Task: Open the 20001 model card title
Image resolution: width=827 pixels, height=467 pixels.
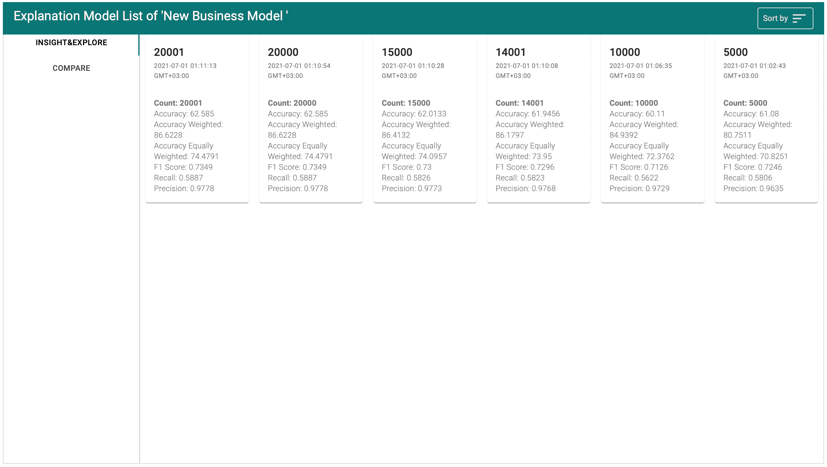Action: 169,52
